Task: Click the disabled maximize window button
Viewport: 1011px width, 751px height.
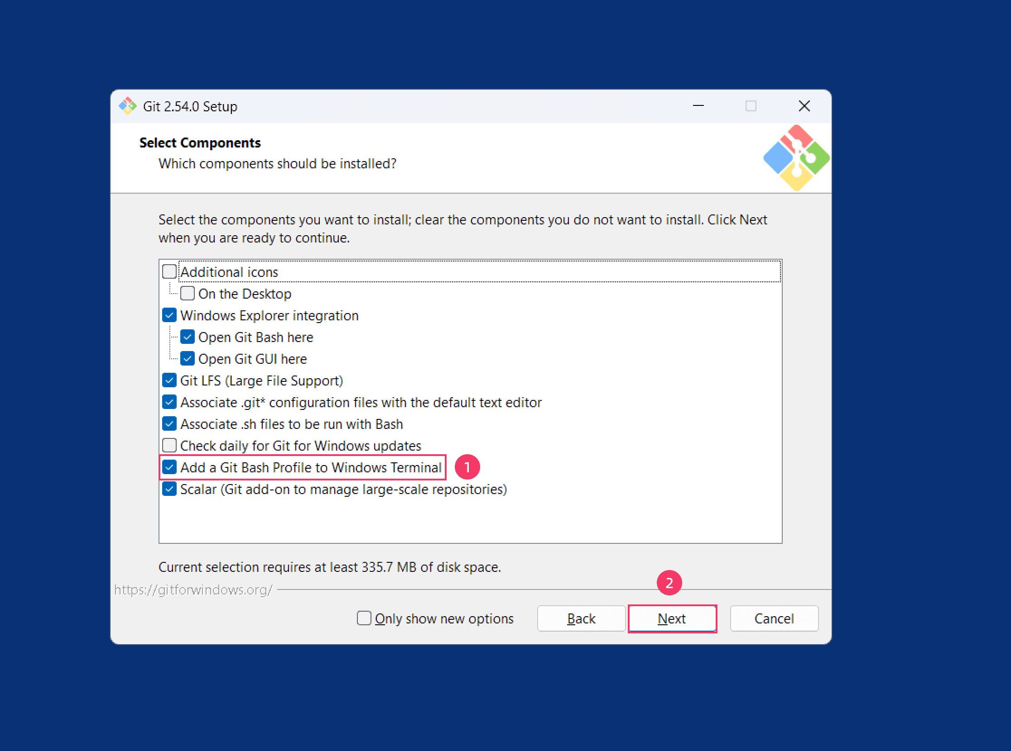Action: point(751,106)
